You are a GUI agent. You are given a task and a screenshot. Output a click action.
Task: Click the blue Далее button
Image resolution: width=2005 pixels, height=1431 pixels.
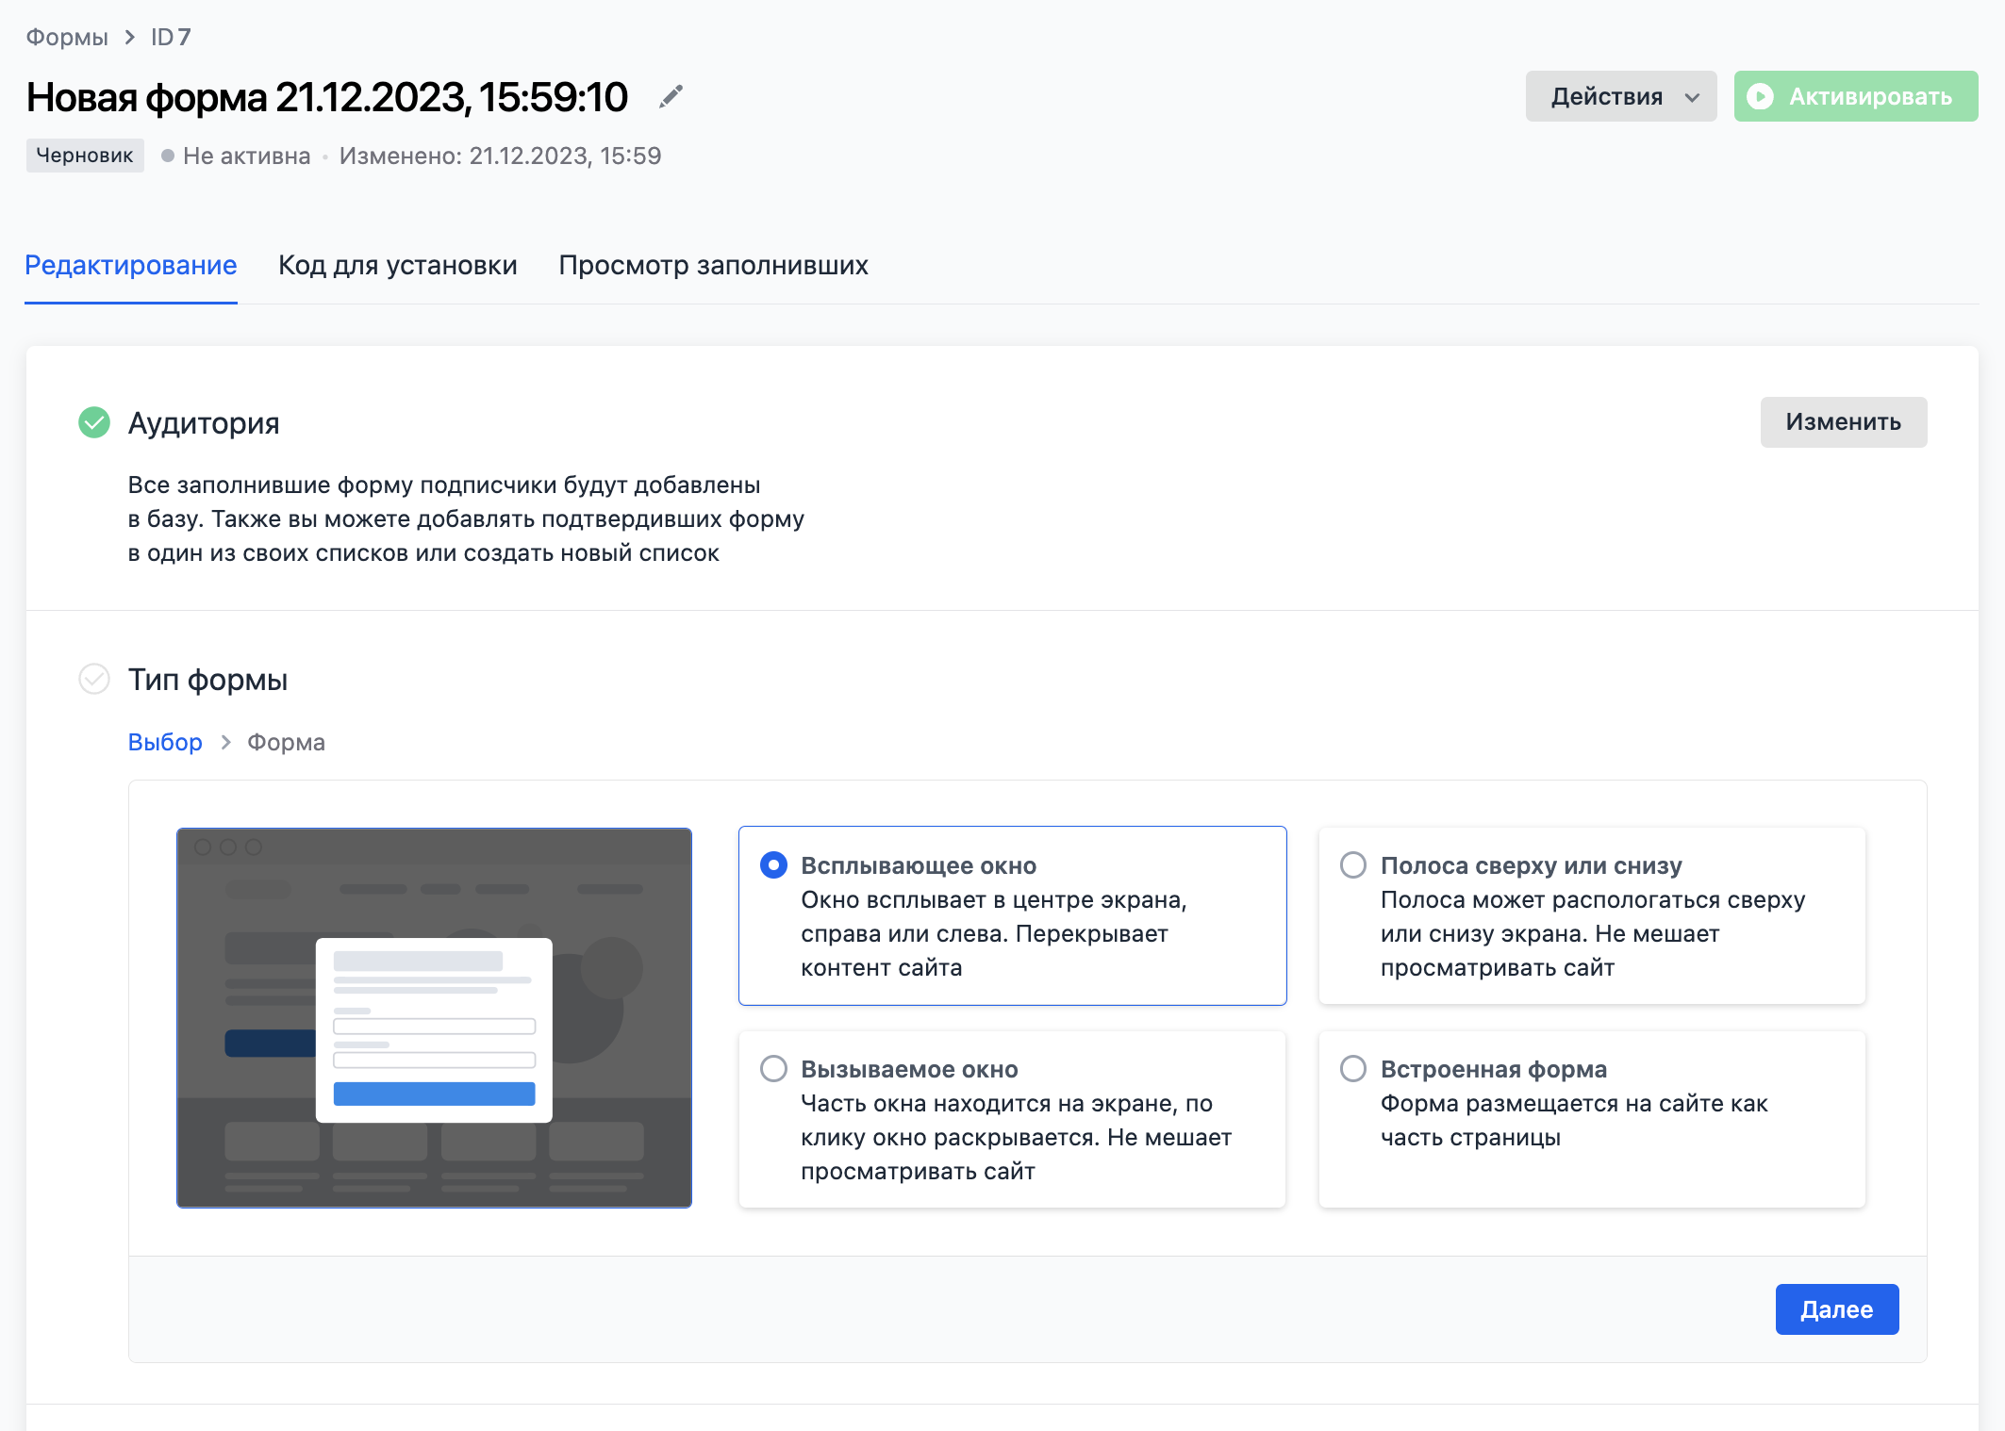pos(1836,1309)
